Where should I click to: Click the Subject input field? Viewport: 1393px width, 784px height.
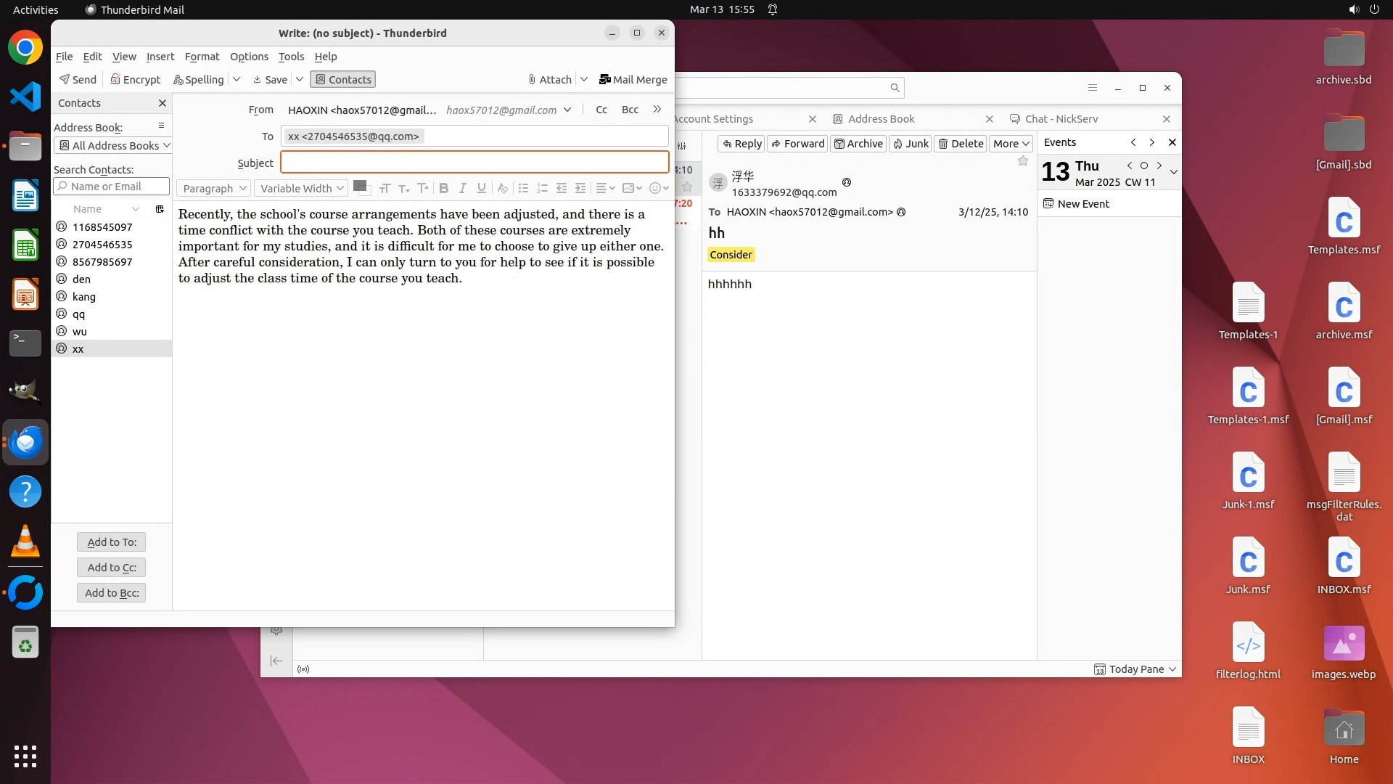coord(474,163)
